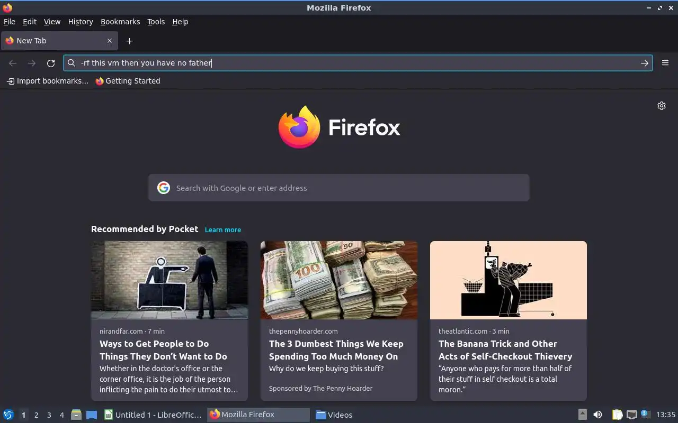Click the magnifier icon in address bar

[72, 63]
